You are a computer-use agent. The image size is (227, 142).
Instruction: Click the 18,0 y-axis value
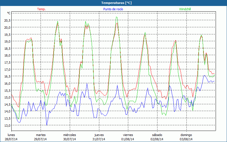coord(7,55)
